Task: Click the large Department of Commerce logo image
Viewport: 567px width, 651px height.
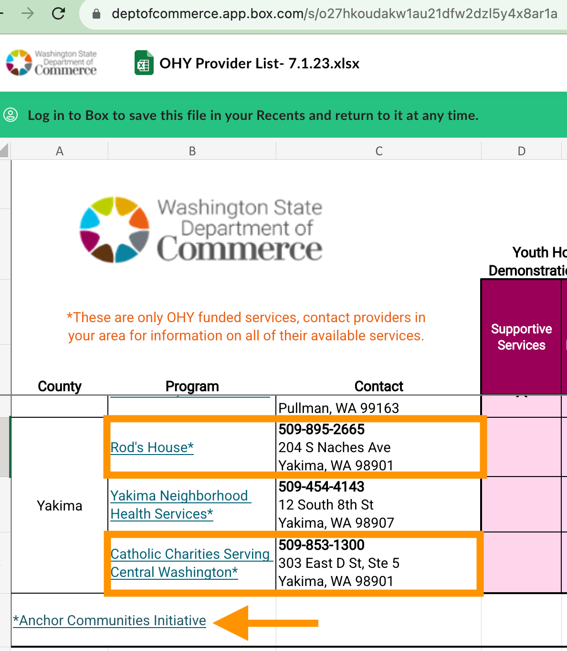Action: coord(201,229)
